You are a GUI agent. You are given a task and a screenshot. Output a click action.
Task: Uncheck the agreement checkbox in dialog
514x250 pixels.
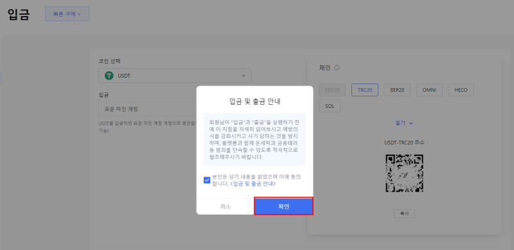tap(207, 180)
